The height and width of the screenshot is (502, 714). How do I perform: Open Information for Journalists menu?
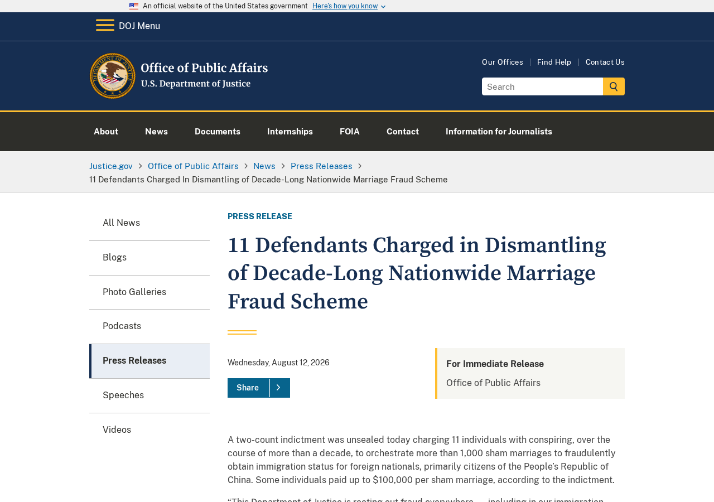tap(499, 132)
